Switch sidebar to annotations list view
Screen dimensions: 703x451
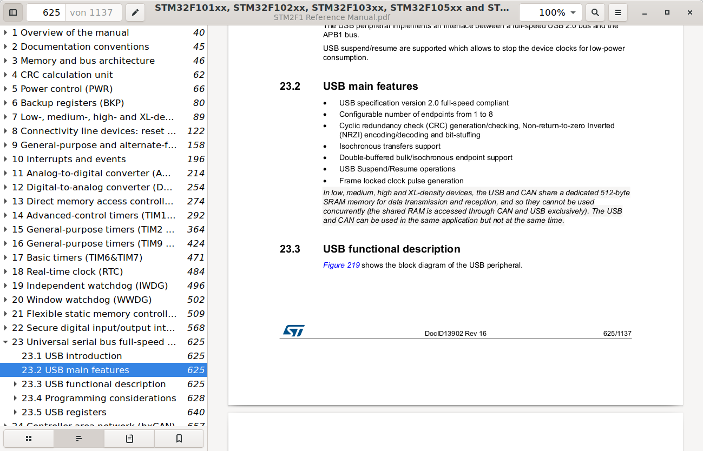(129, 439)
